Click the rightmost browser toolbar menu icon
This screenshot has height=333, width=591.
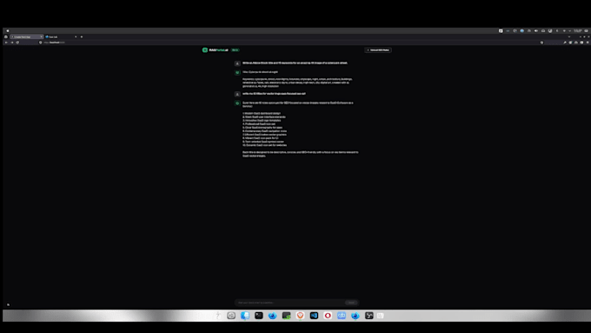588,43
